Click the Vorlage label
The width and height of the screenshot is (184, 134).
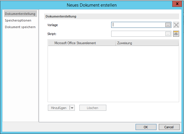(52, 25)
